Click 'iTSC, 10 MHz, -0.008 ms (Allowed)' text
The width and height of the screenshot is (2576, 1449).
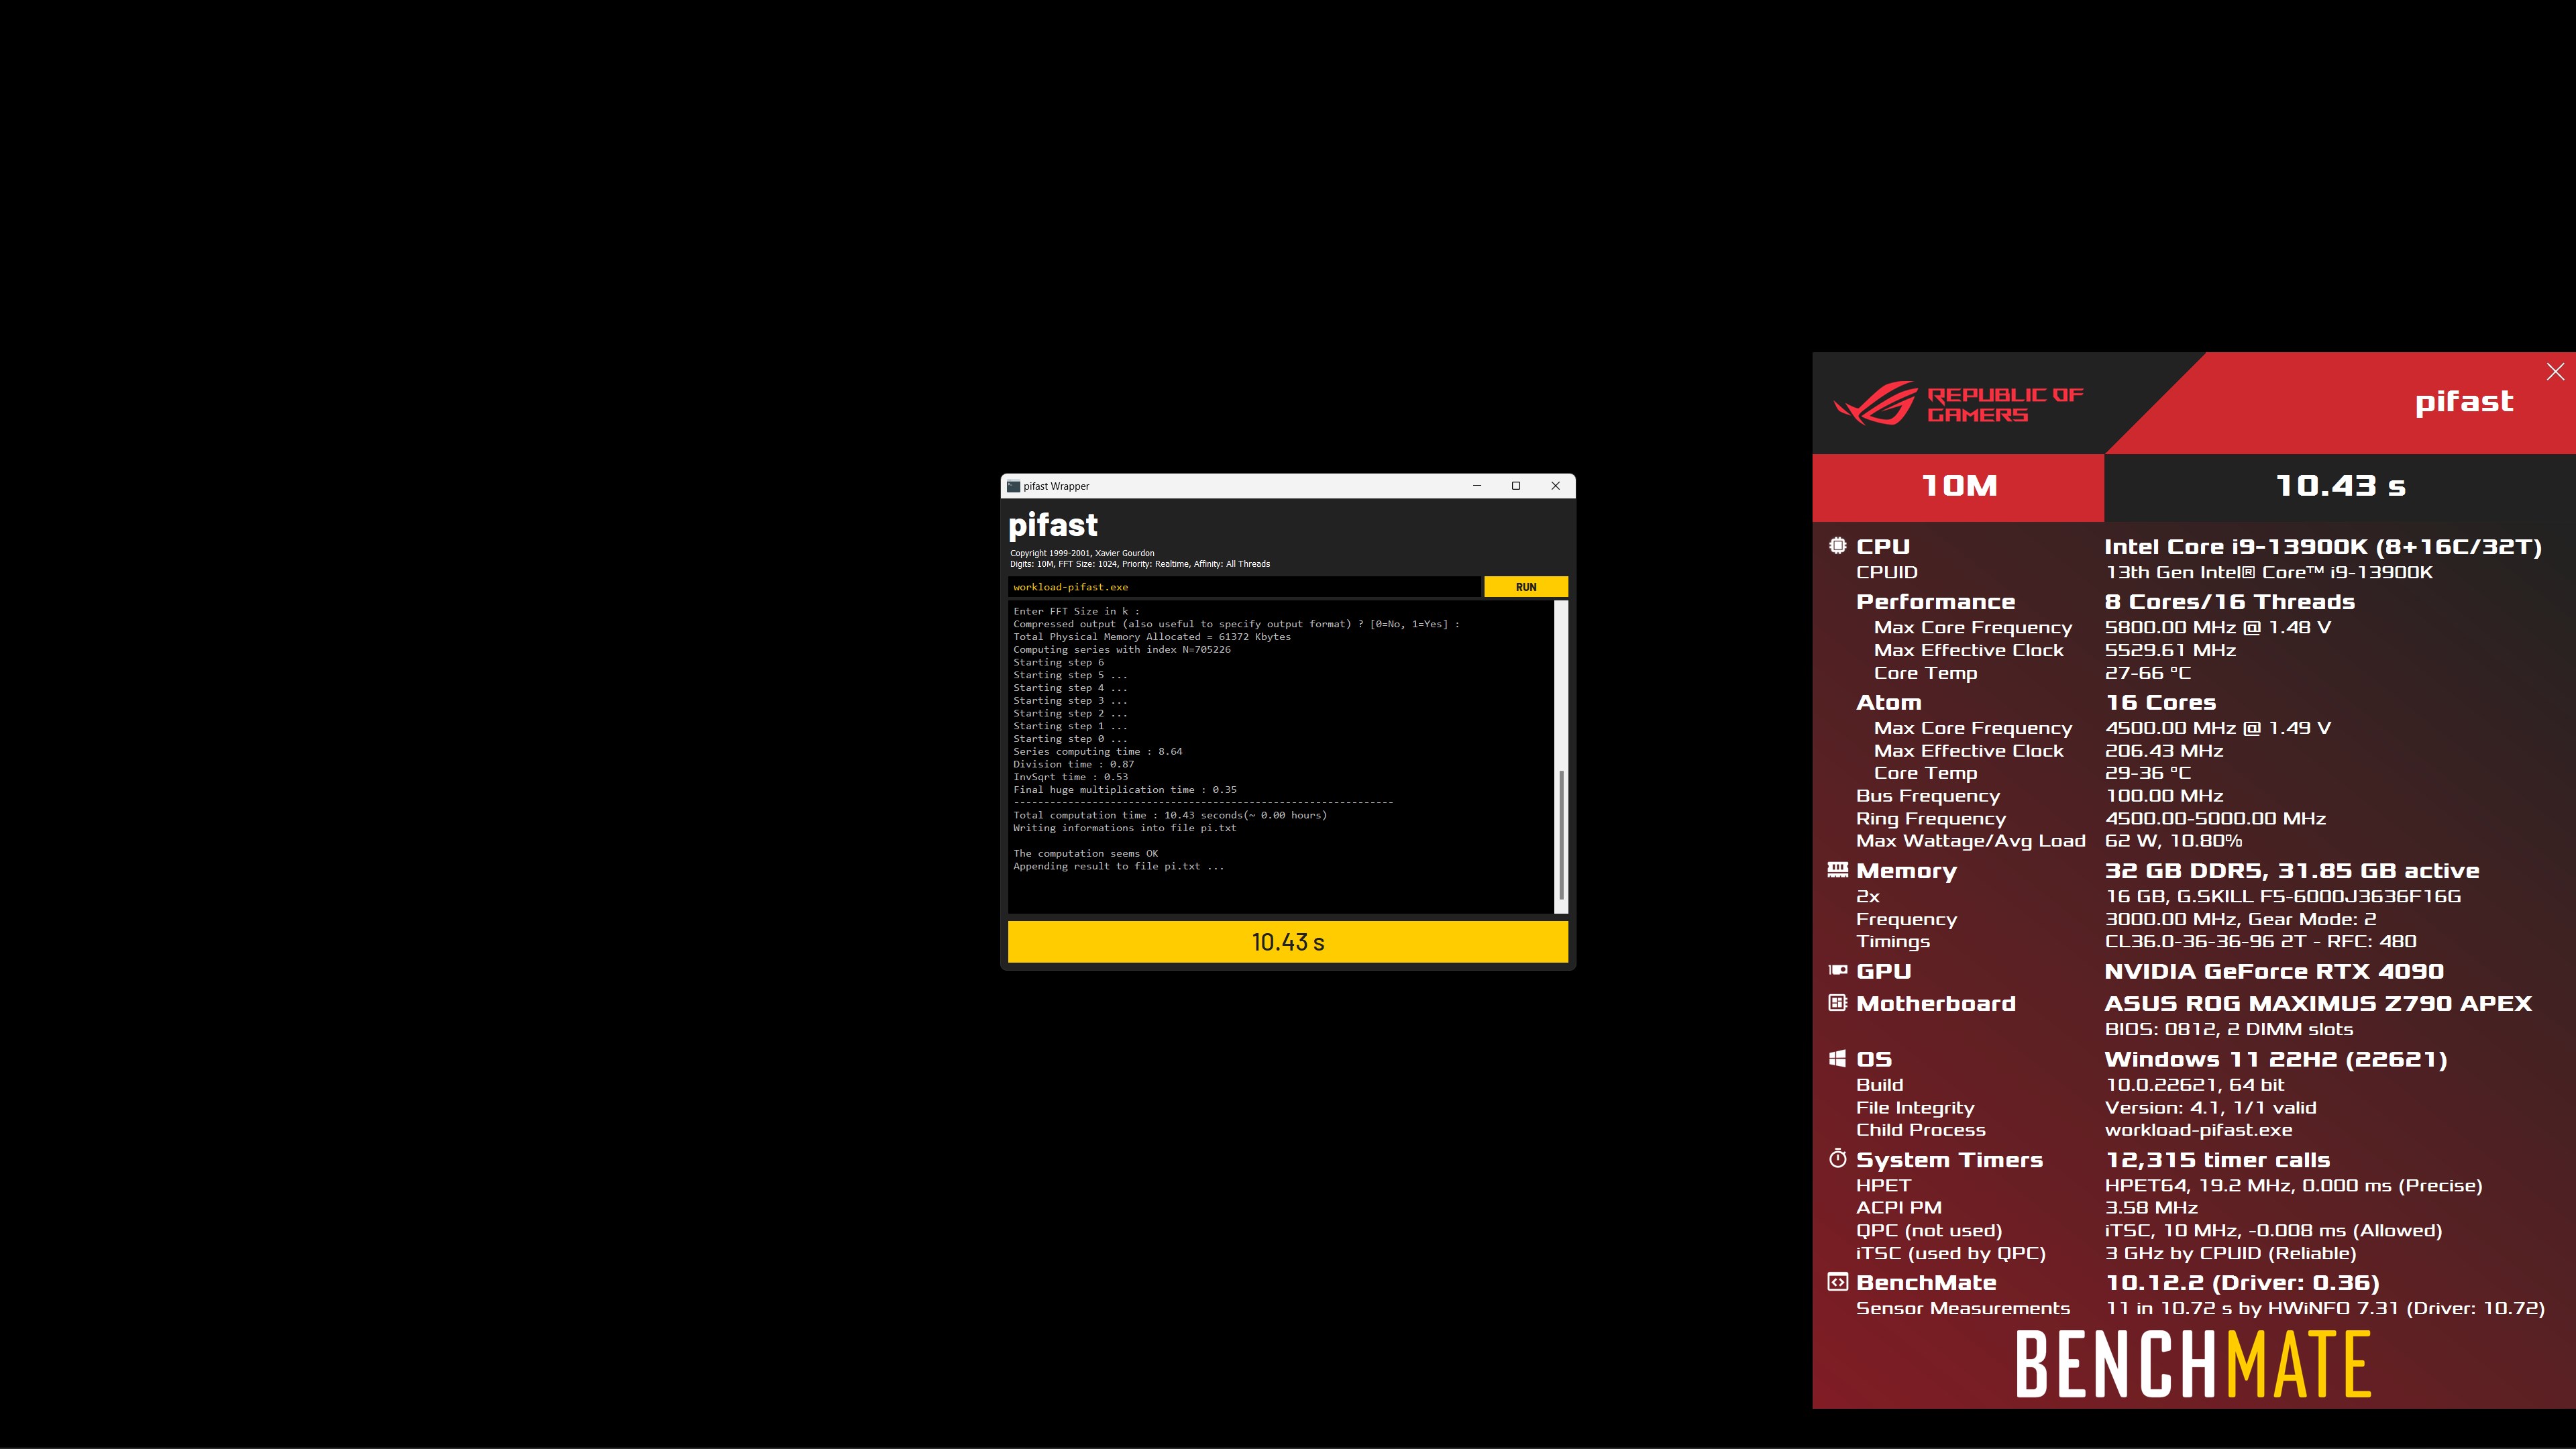pyautogui.click(x=2273, y=1231)
